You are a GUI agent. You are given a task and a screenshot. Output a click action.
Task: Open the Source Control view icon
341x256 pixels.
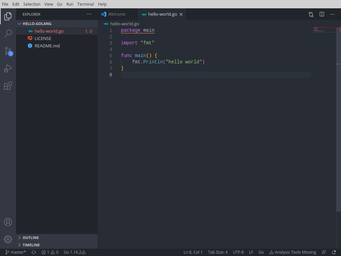8,51
